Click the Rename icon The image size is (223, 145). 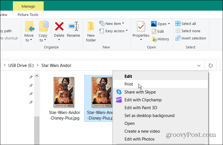pyautogui.click(x=74, y=26)
